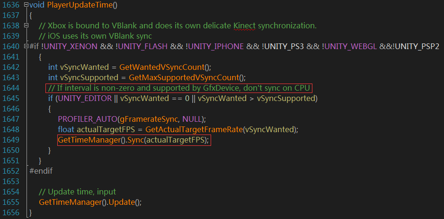Select the UNITY_PSP2 macro
Viewport: 444px width, 219px height.
point(417,47)
